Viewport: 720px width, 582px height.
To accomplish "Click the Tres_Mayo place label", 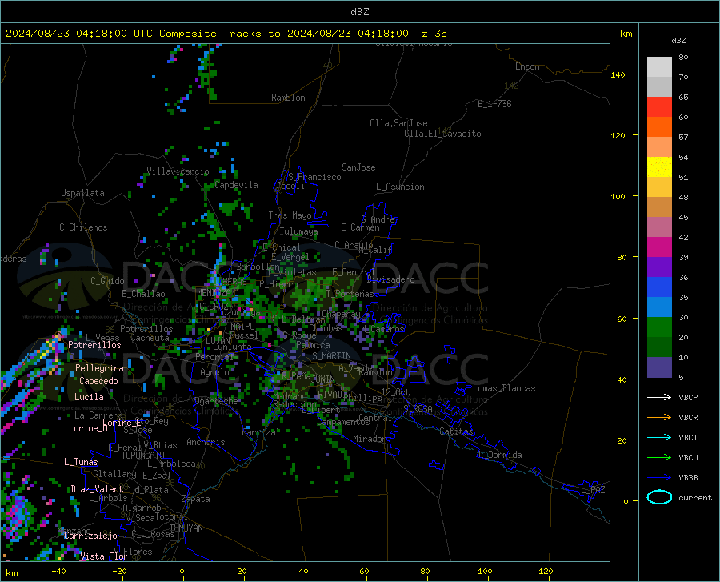I will 290,215.
